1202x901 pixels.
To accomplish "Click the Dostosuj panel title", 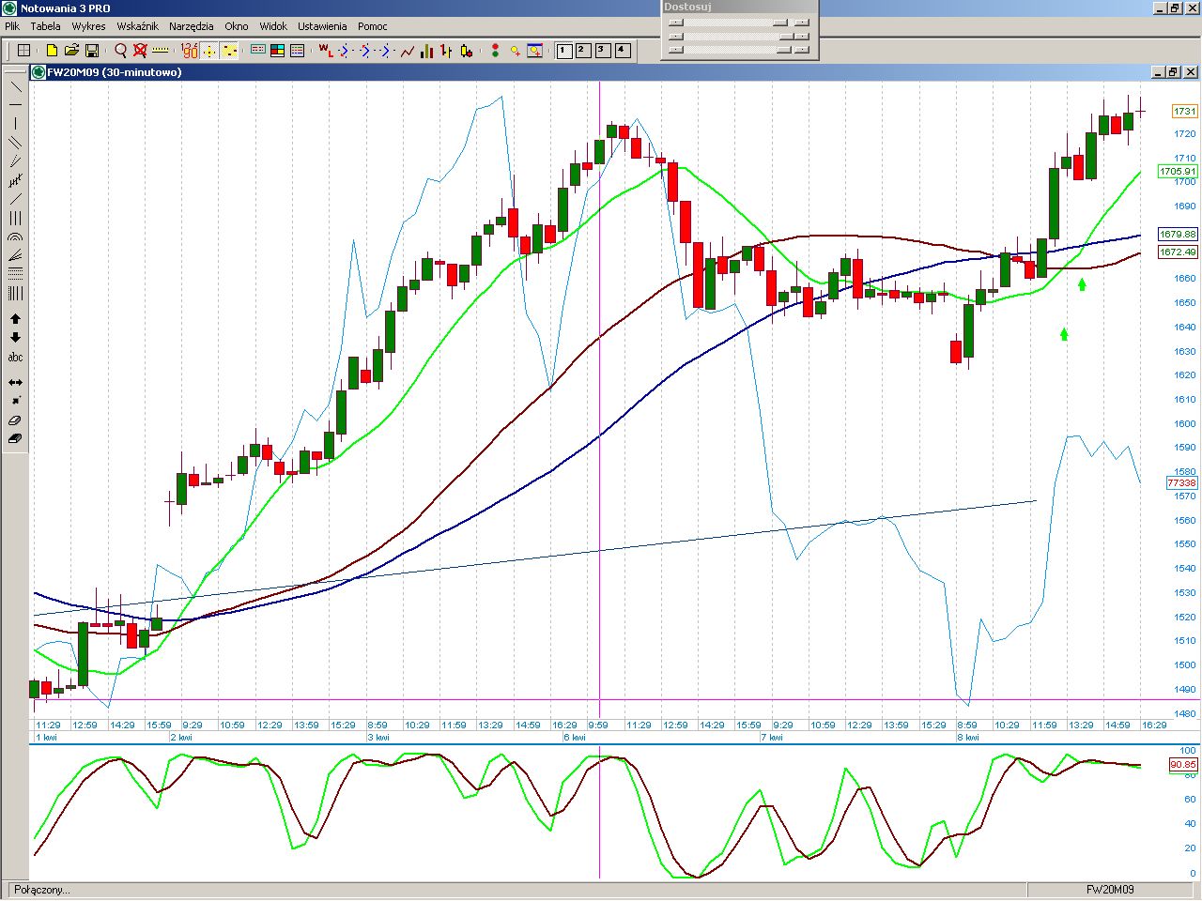I will click(687, 7).
